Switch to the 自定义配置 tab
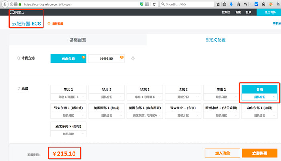Viewport: 281px width, 161px height. 215,40
